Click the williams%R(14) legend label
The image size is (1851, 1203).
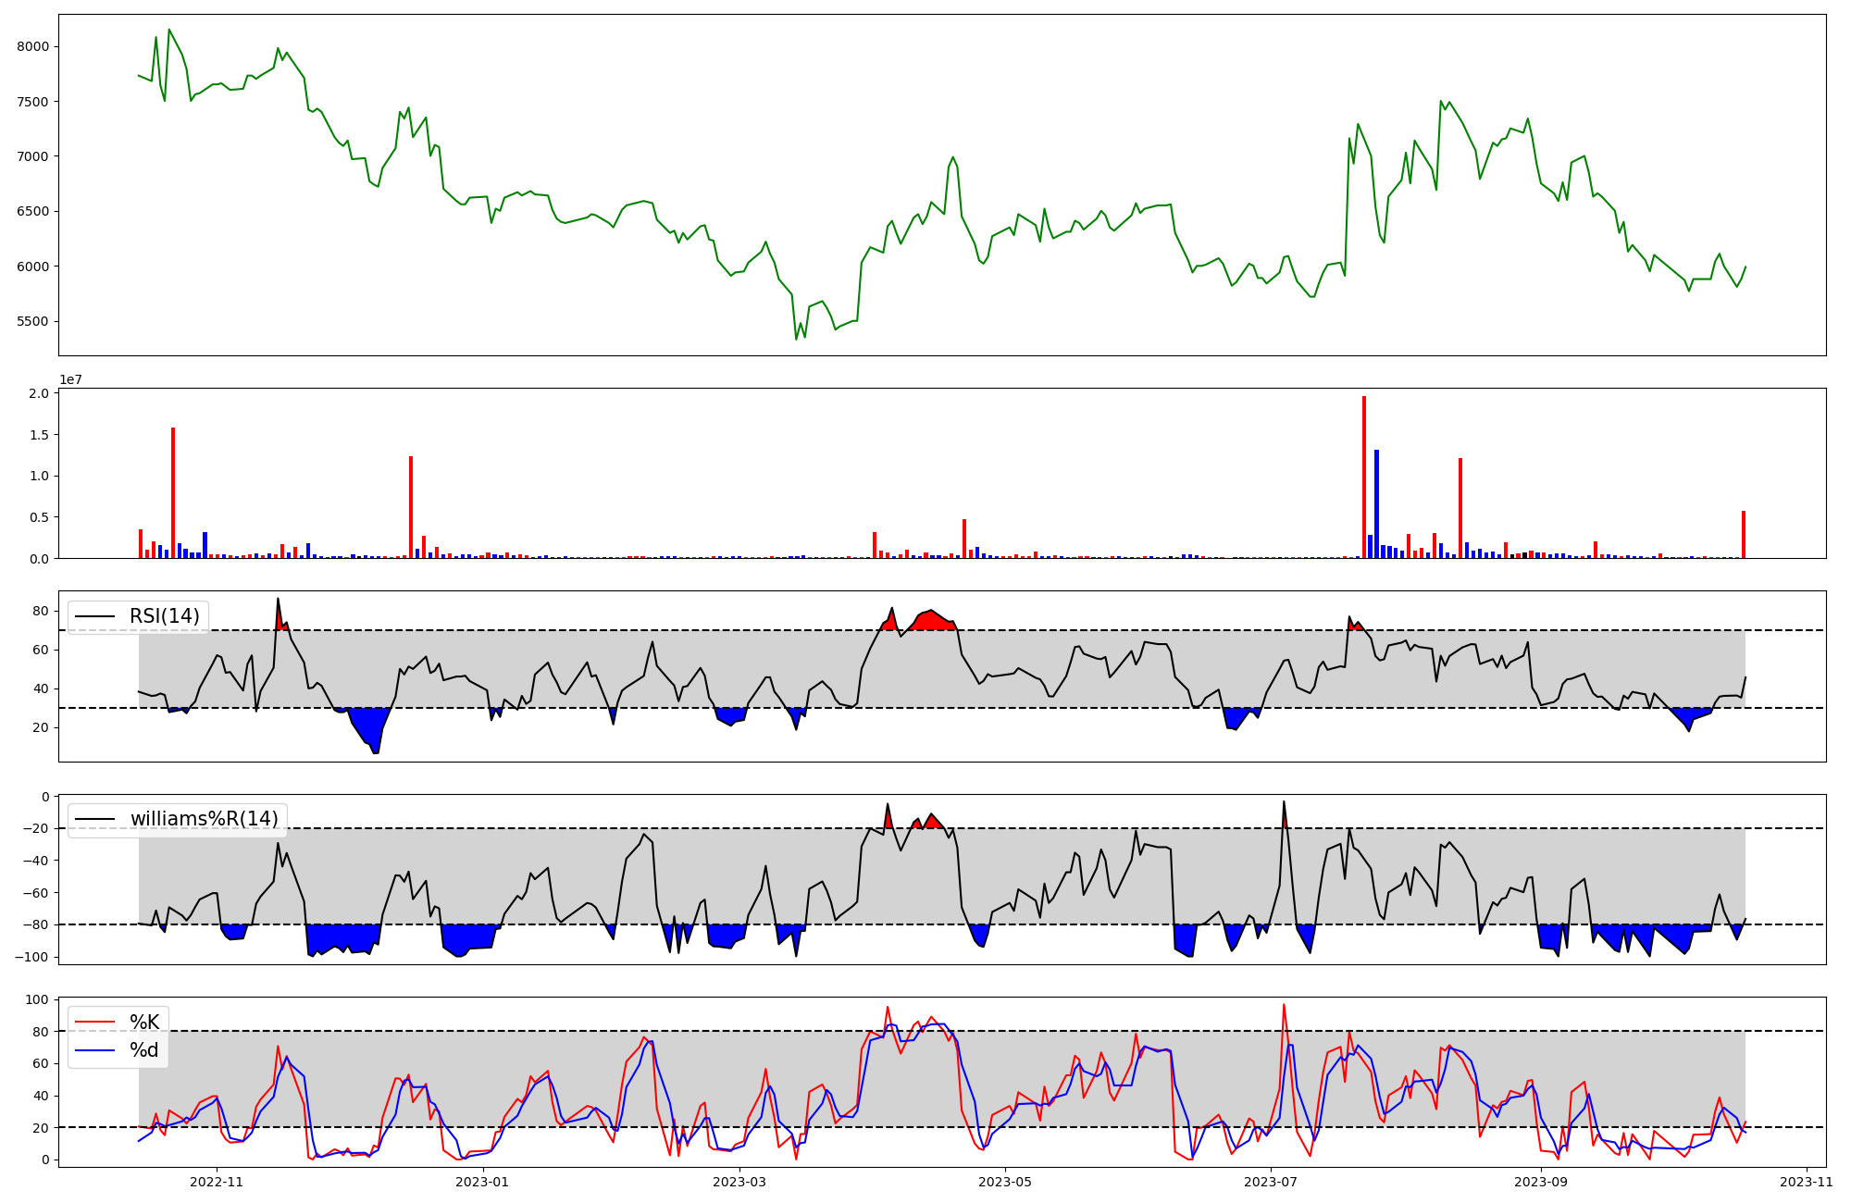click(x=204, y=819)
